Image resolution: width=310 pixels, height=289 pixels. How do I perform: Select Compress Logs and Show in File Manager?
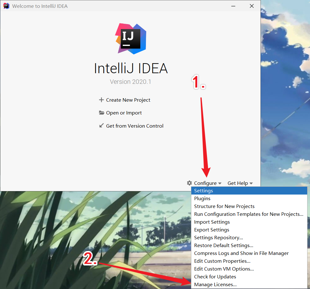[x=249, y=253]
